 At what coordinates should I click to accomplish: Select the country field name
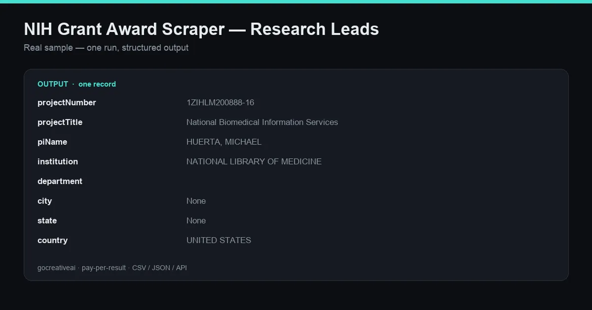coord(52,241)
